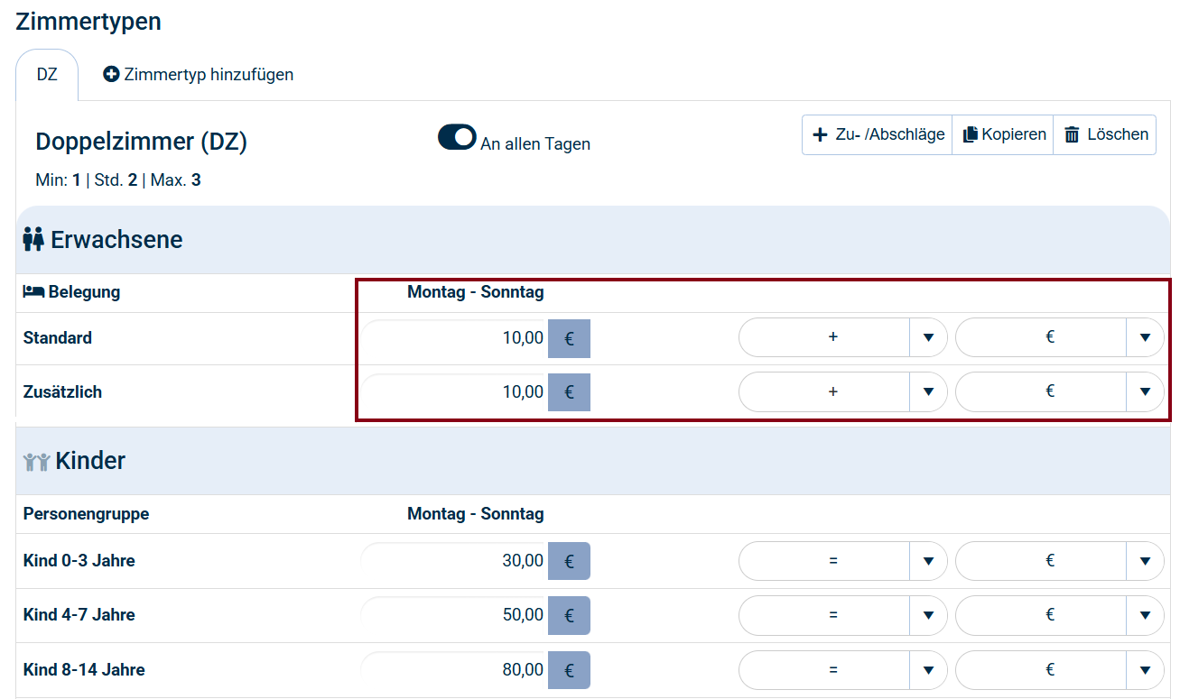
Task: Click the Standard price input field
Action: pos(456,339)
